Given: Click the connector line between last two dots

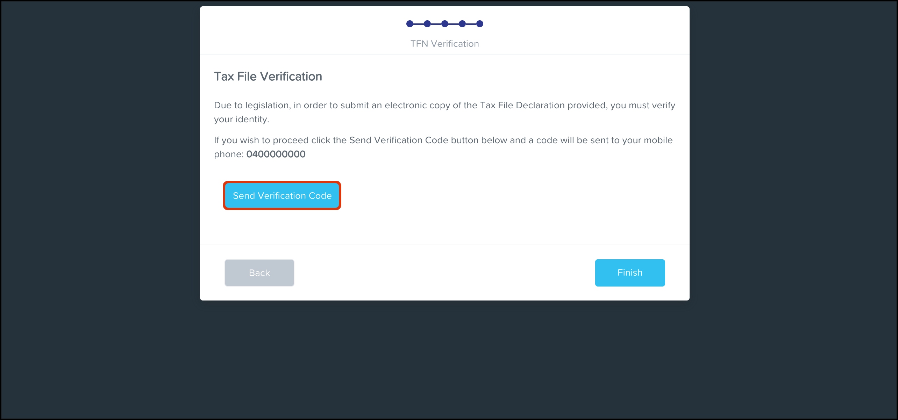Looking at the screenshot, I should click(x=471, y=24).
